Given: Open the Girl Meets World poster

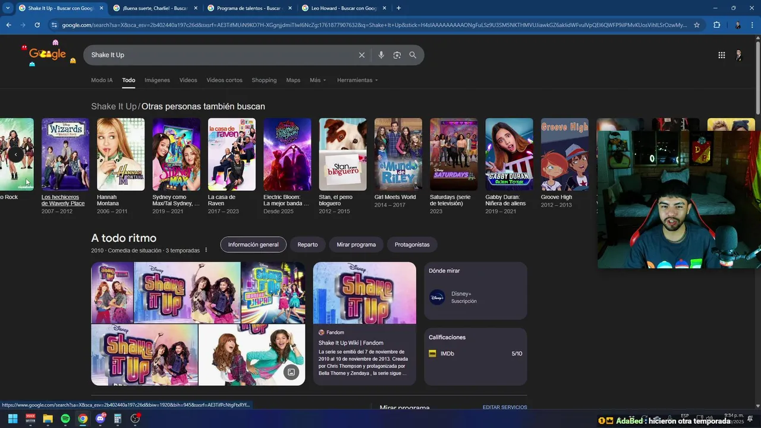Looking at the screenshot, I should click(398, 155).
